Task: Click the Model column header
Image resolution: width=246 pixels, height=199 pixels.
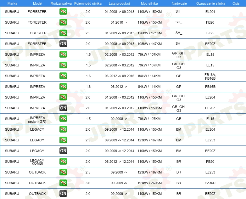Action: 37,3
